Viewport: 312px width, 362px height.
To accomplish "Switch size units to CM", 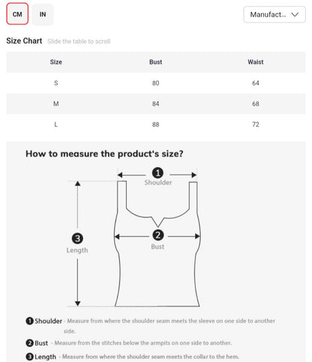I will click(17, 14).
